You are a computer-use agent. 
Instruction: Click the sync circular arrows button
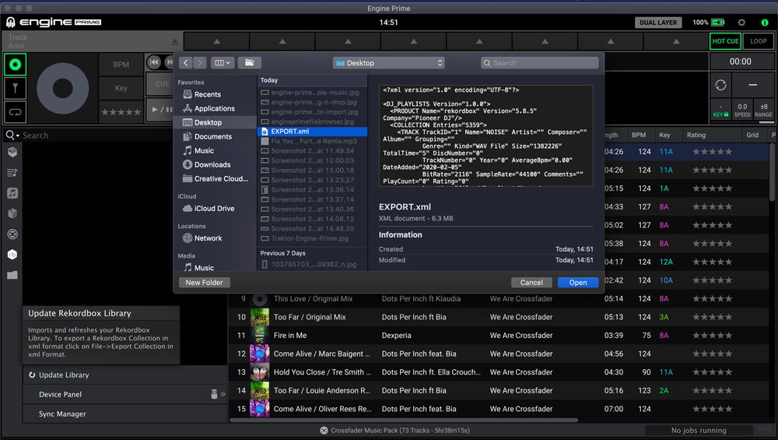[720, 85]
